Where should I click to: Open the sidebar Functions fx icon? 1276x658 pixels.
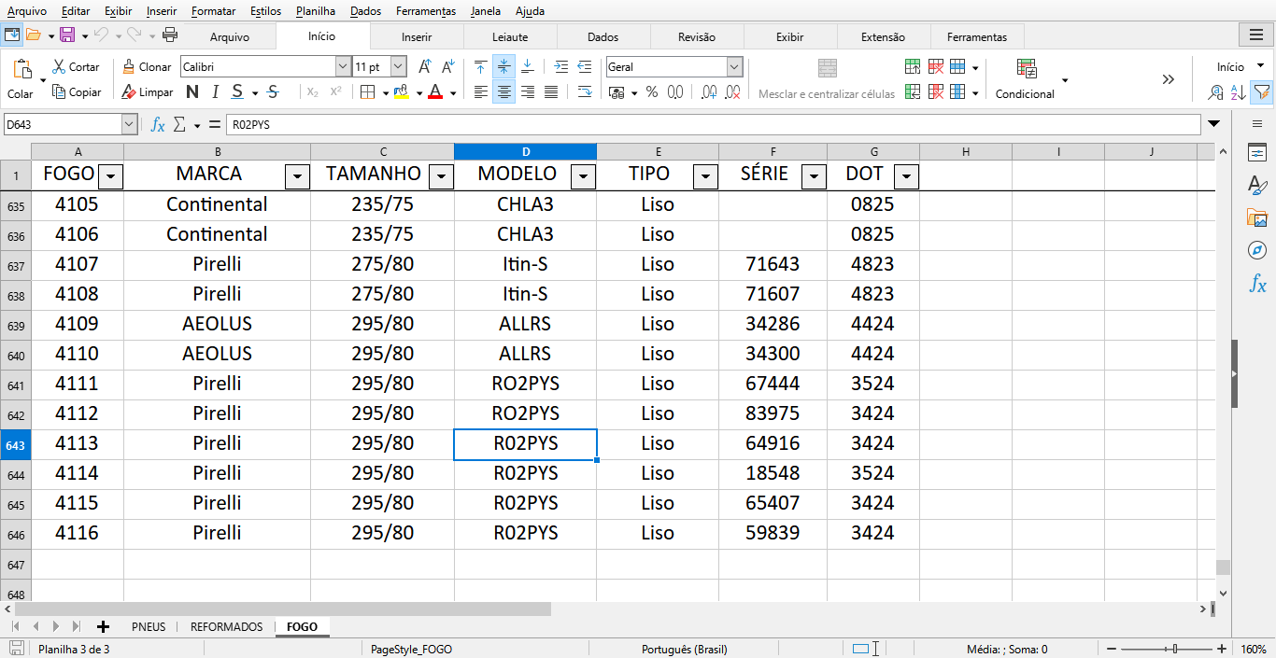click(1257, 284)
